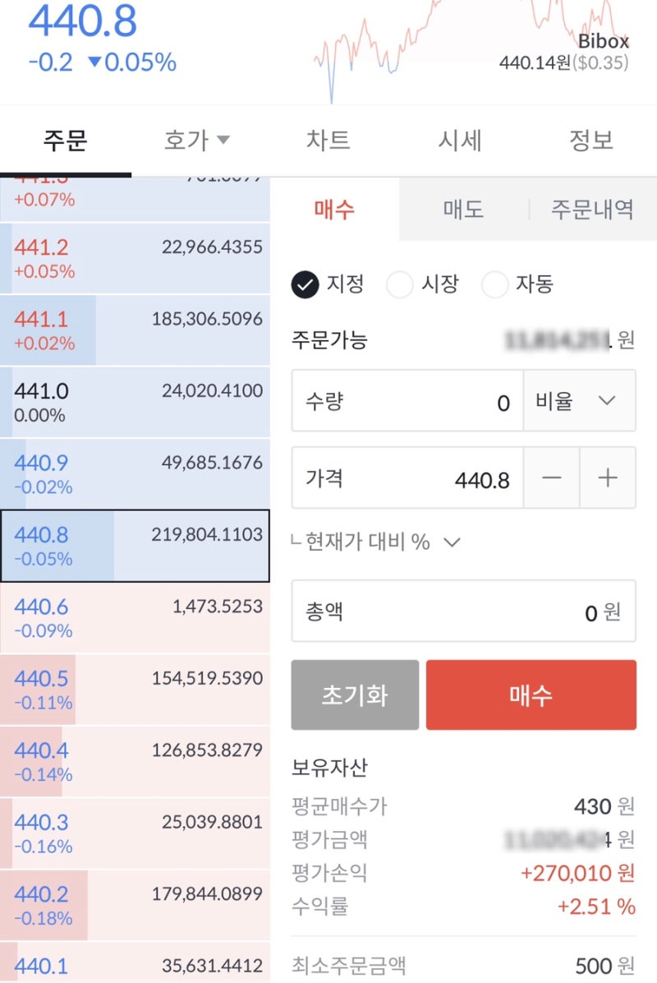Switch to the 시세 (market price) tab
This screenshot has height=983, width=657.
[460, 140]
